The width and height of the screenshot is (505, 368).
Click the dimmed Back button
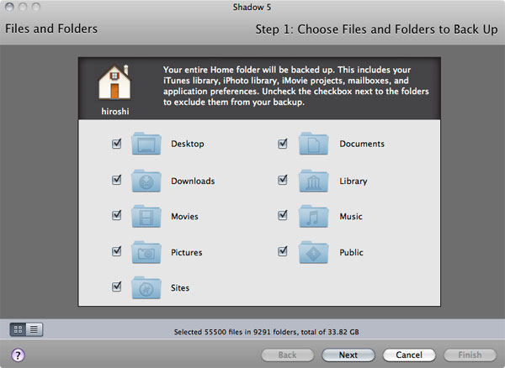coord(287,355)
